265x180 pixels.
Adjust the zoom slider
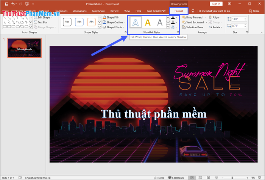232,178
